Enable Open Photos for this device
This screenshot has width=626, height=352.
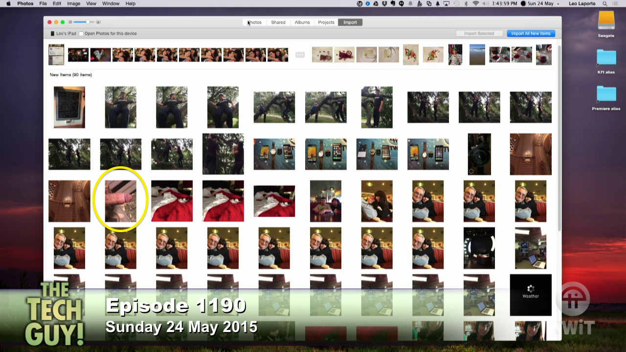point(82,34)
